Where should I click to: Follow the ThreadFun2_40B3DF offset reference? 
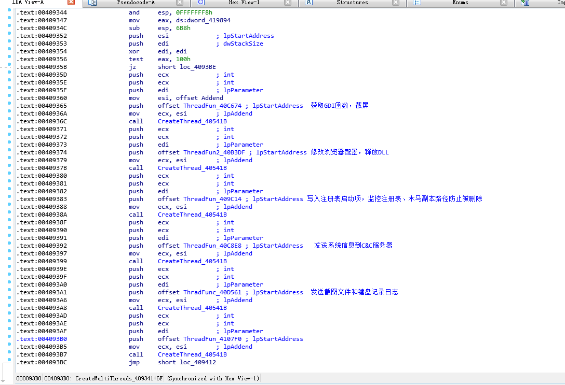[214, 152]
